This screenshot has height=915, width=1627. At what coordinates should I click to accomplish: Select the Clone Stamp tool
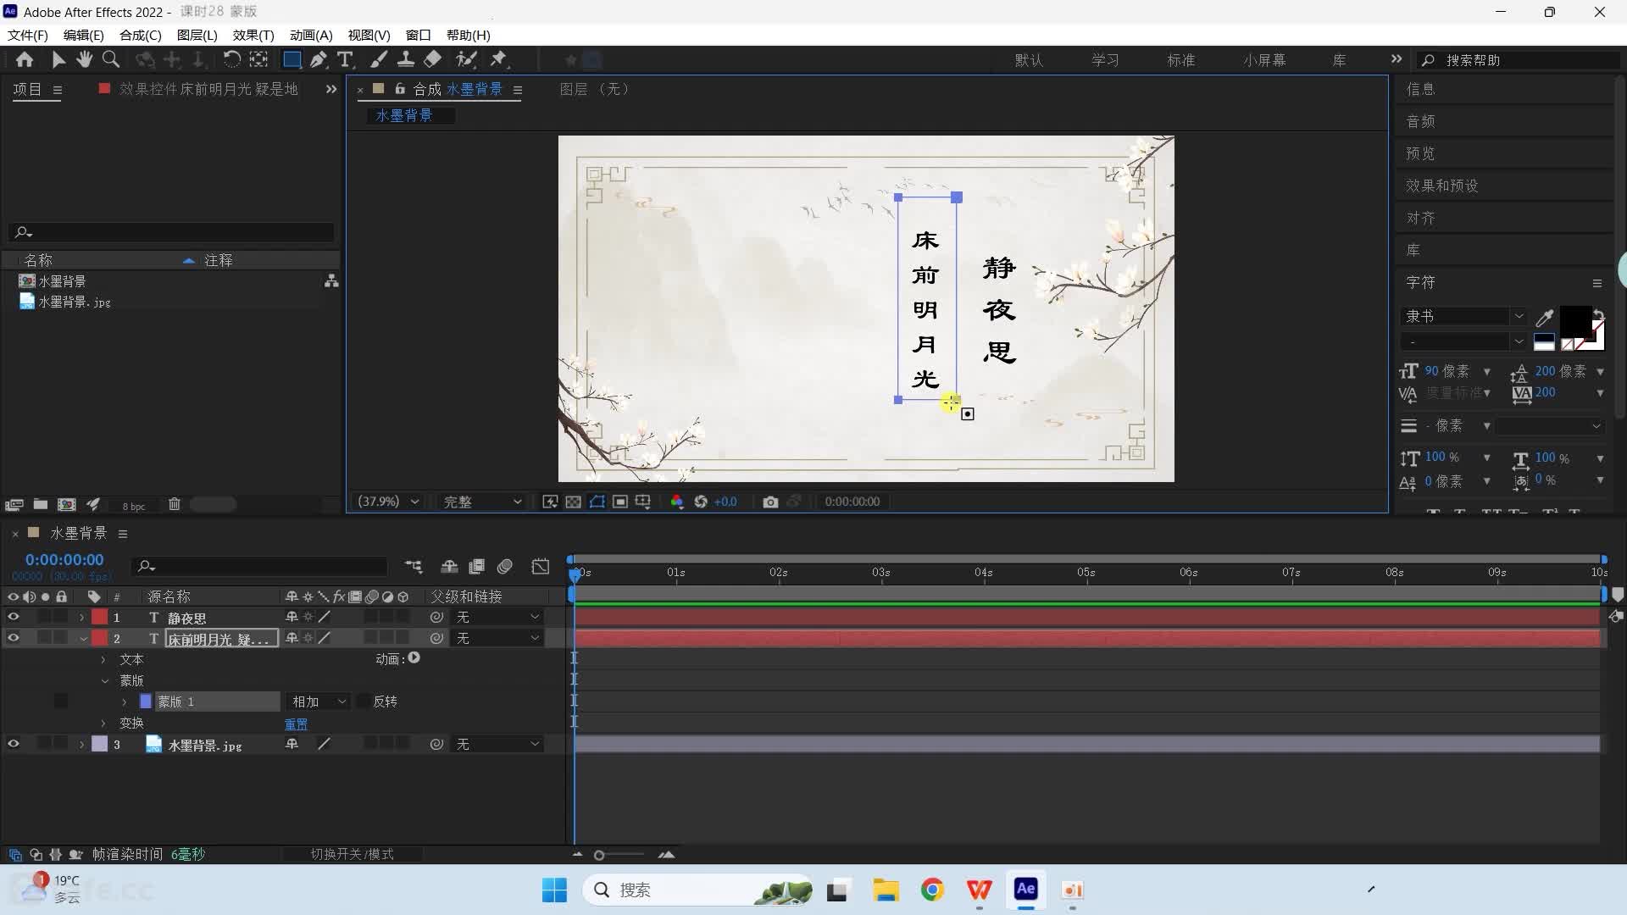(x=406, y=59)
